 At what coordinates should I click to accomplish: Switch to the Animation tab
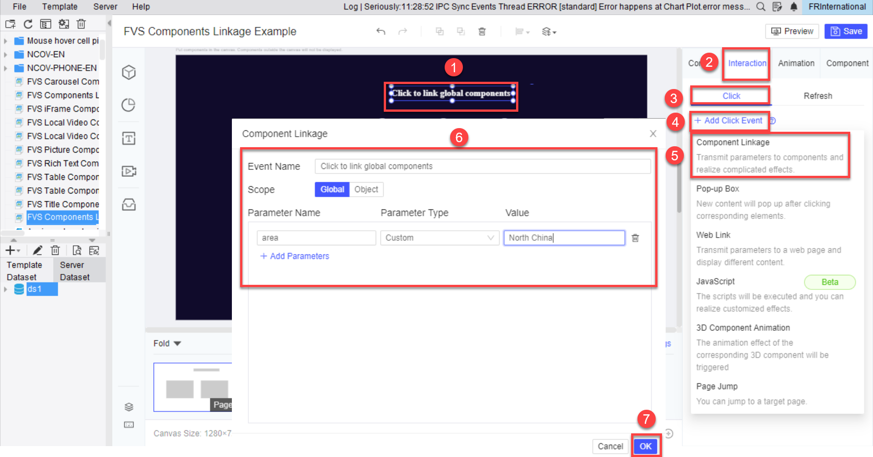795,63
